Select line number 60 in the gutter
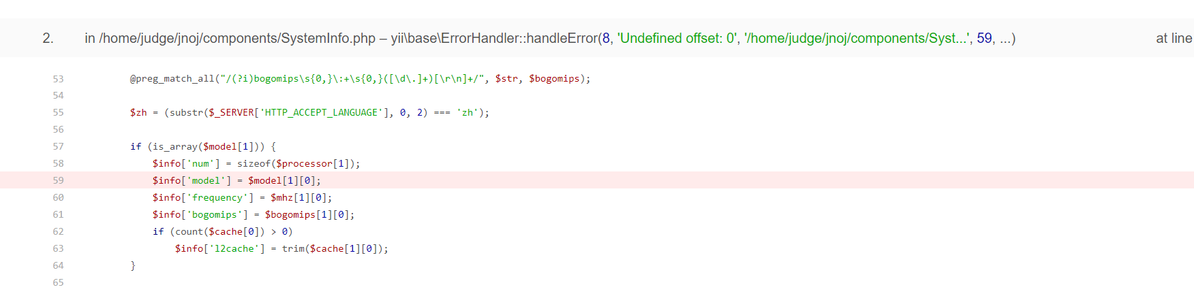The height and width of the screenshot is (298, 1194). tap(58, 198)
